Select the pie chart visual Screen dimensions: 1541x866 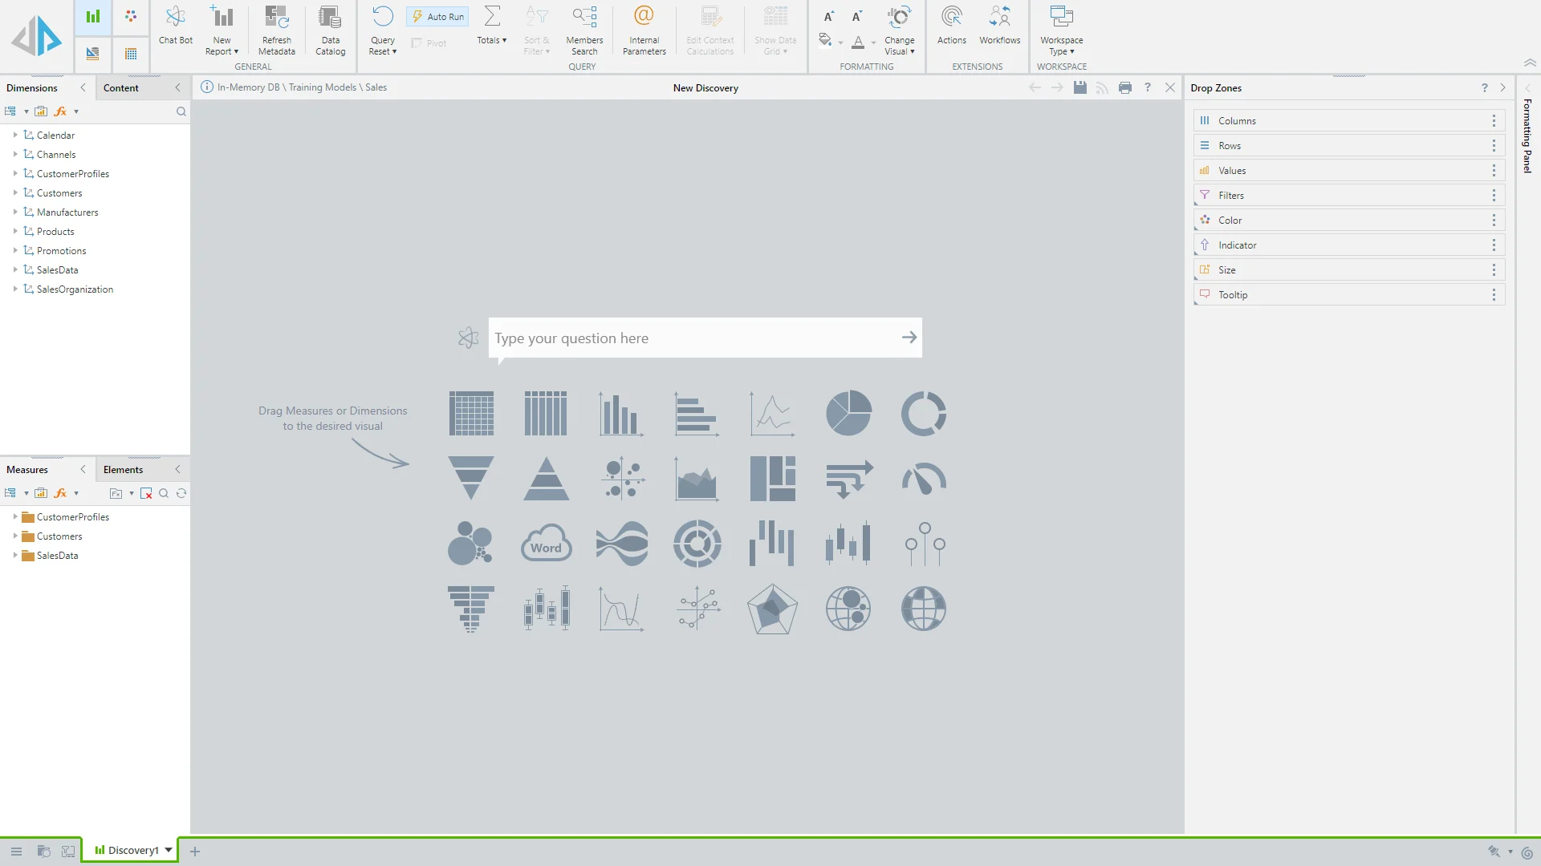pyautogui.click(x=848, y=414)
